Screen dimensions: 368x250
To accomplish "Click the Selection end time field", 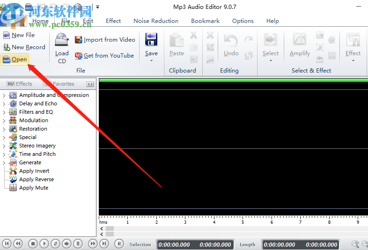I will click(215, 245).
